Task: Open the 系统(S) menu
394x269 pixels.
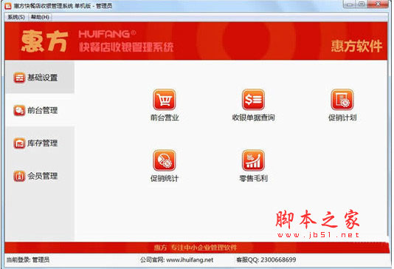Action: click(x=16, y=17)
